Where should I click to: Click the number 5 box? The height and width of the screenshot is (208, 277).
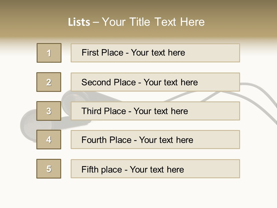pyautogui.click(x=49, y=169)
